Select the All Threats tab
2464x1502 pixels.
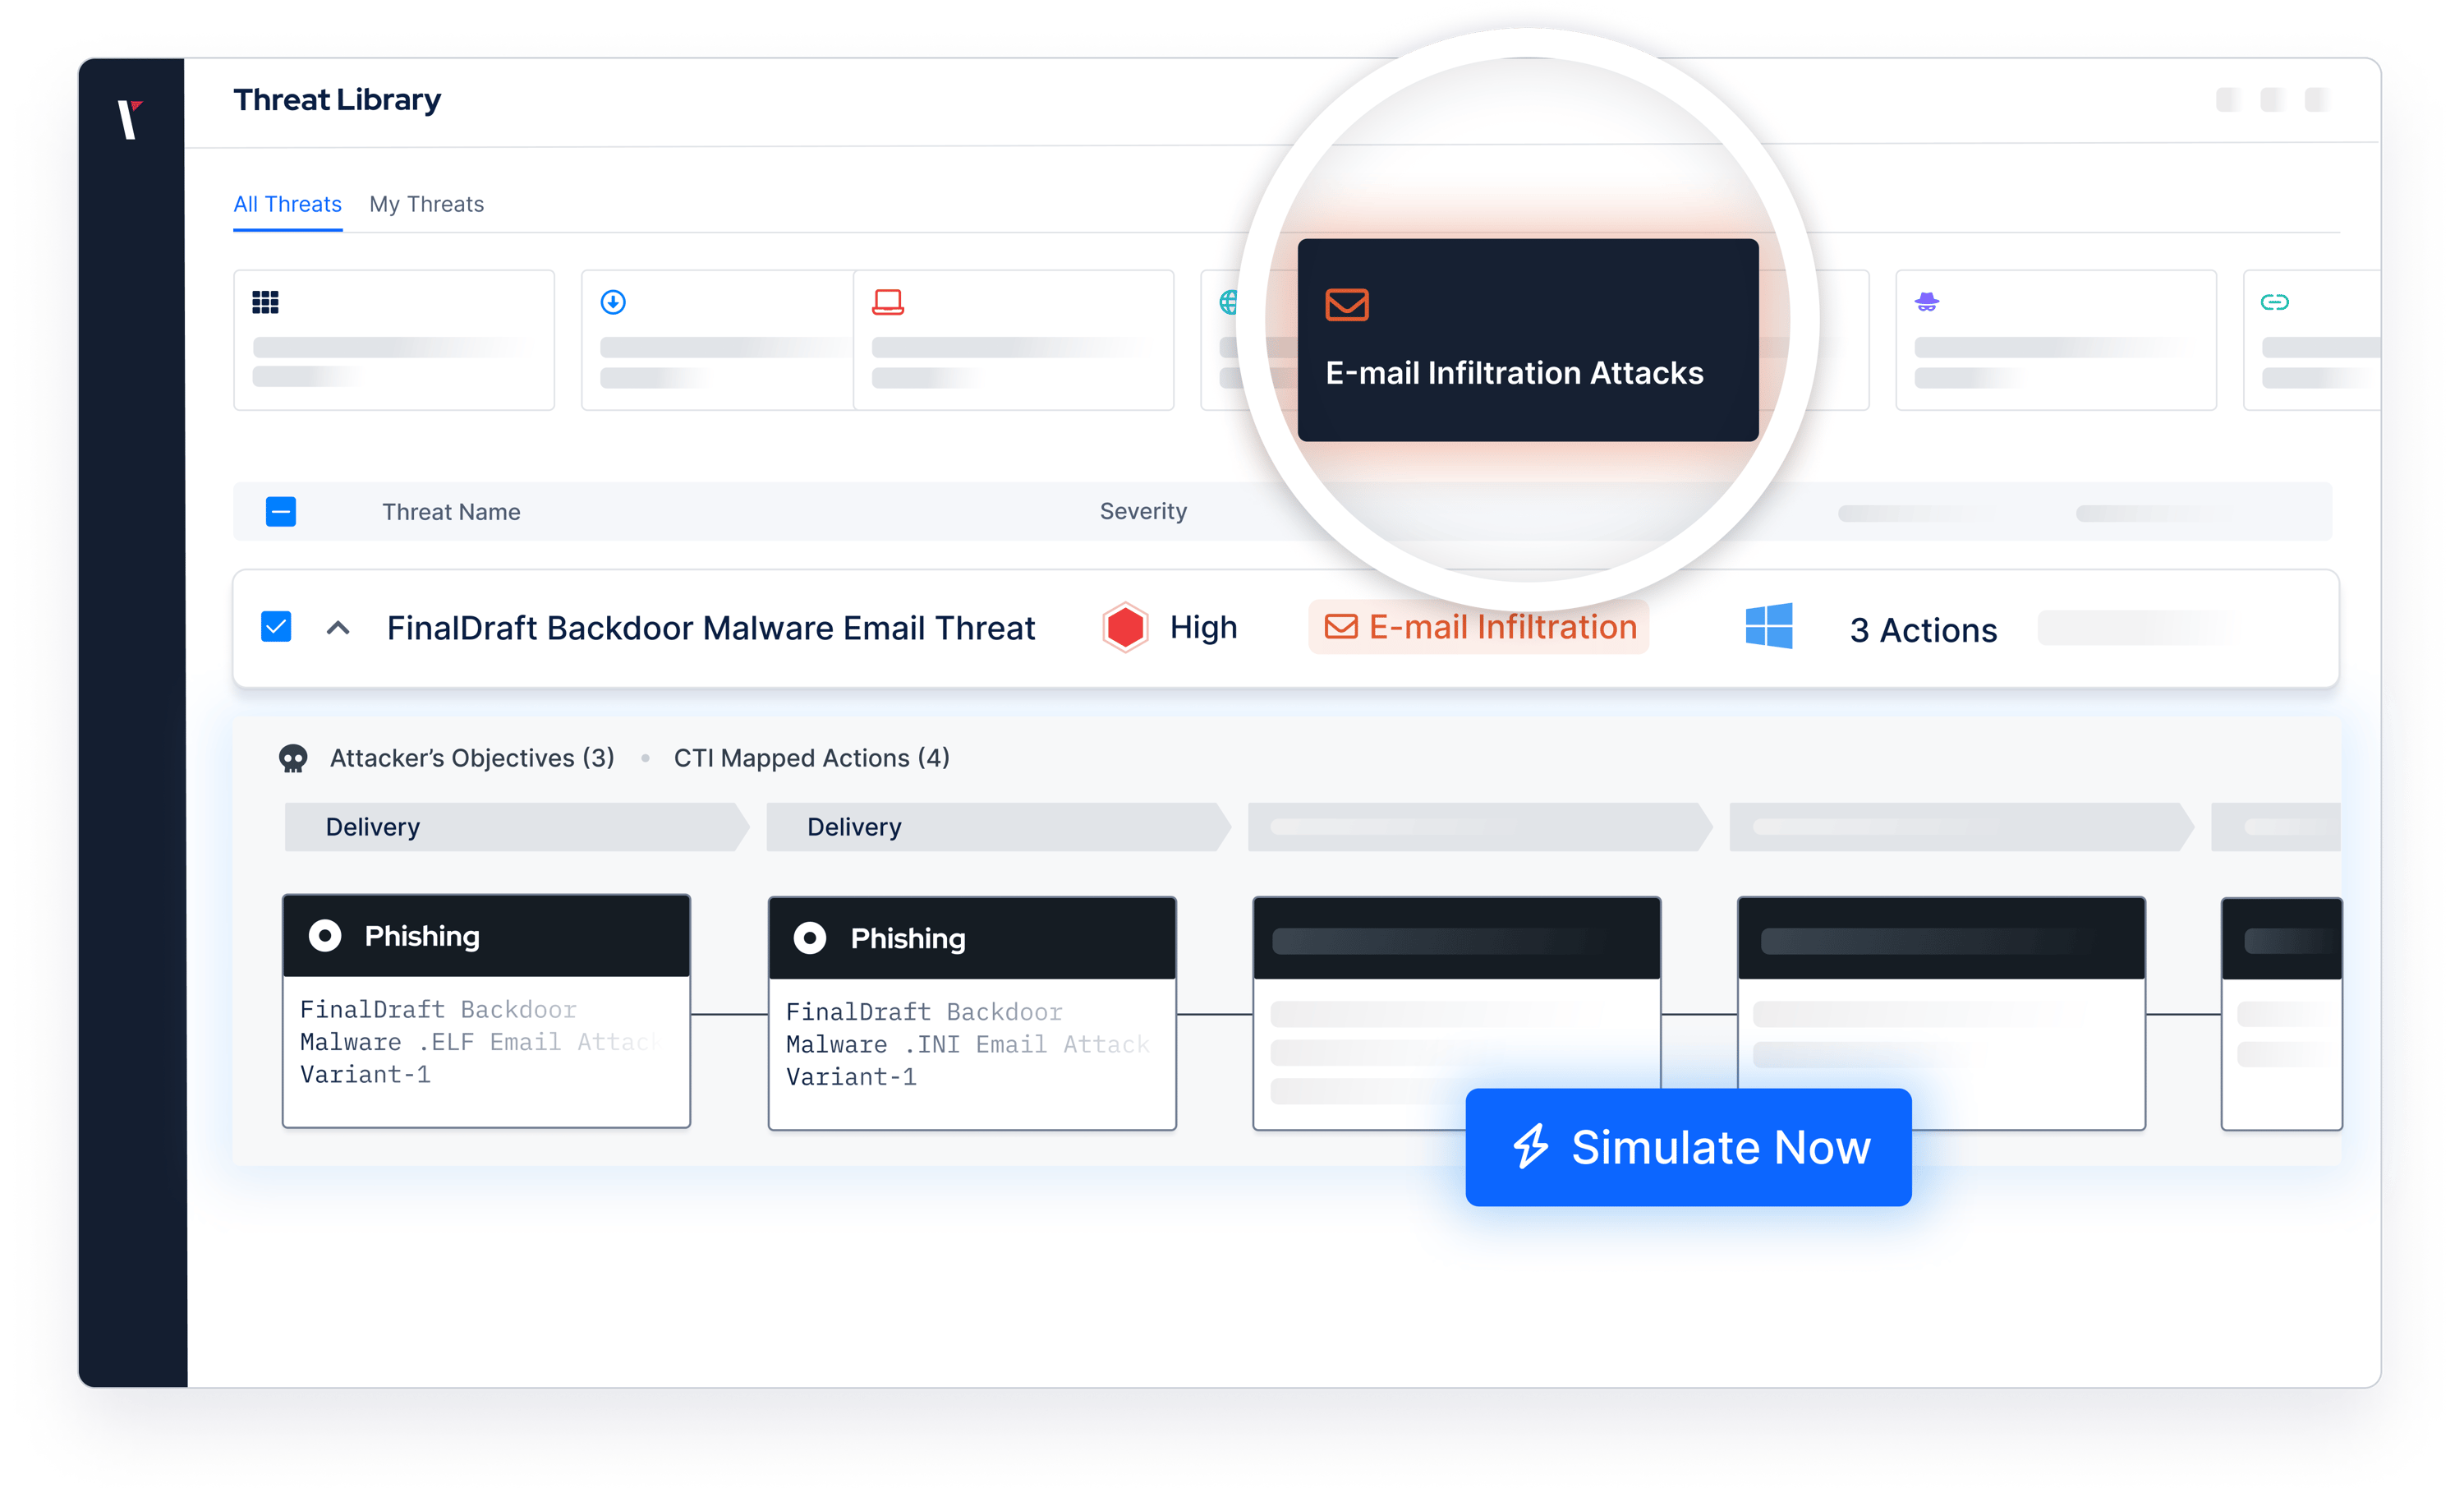click(287, 204)
